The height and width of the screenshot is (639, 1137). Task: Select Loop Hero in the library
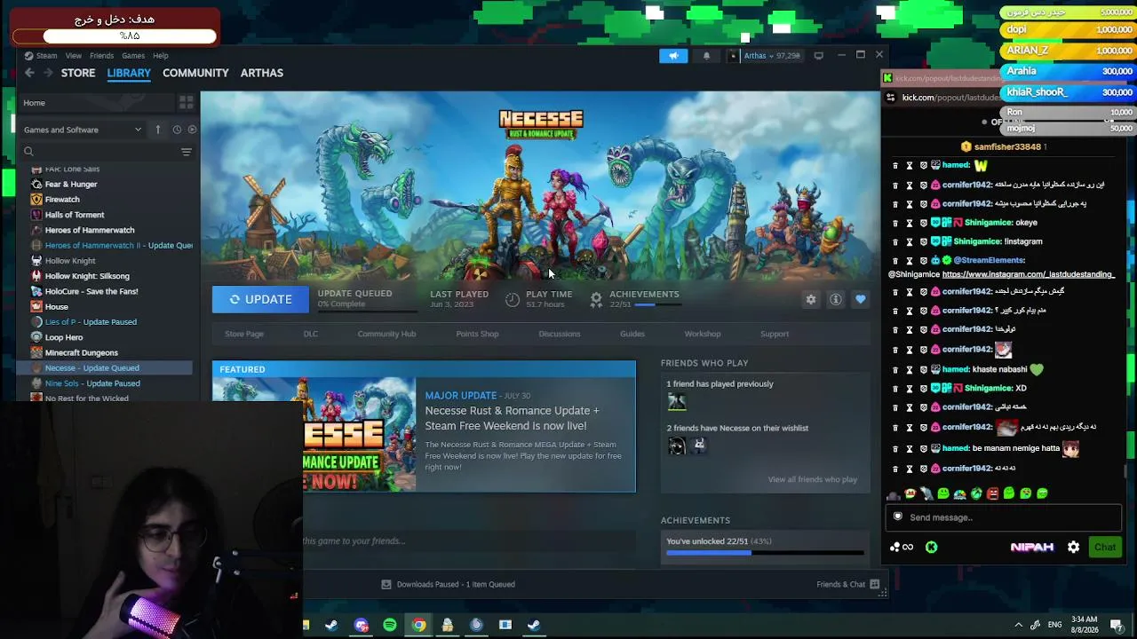coord(64,337)
